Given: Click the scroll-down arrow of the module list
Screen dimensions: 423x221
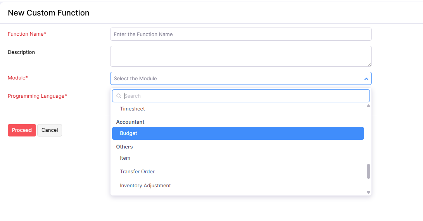Looking at the screenshot, I should [368, 192].
